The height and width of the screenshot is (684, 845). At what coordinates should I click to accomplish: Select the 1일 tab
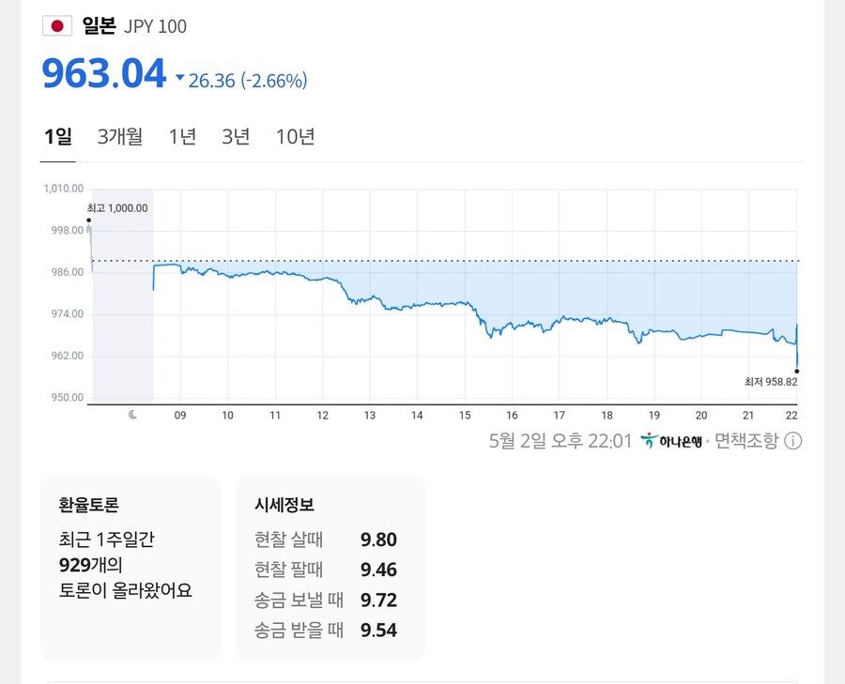tap(57, 136)
